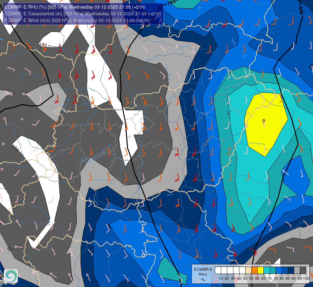Viewport: 313px width, 287px height.
Task: Click the '70' humidity contour label
Action: click(229, 113)
